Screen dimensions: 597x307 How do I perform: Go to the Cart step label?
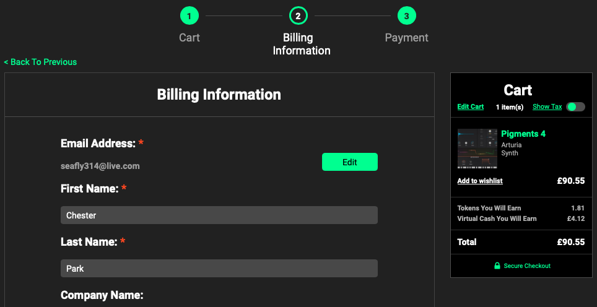point(190,38)
